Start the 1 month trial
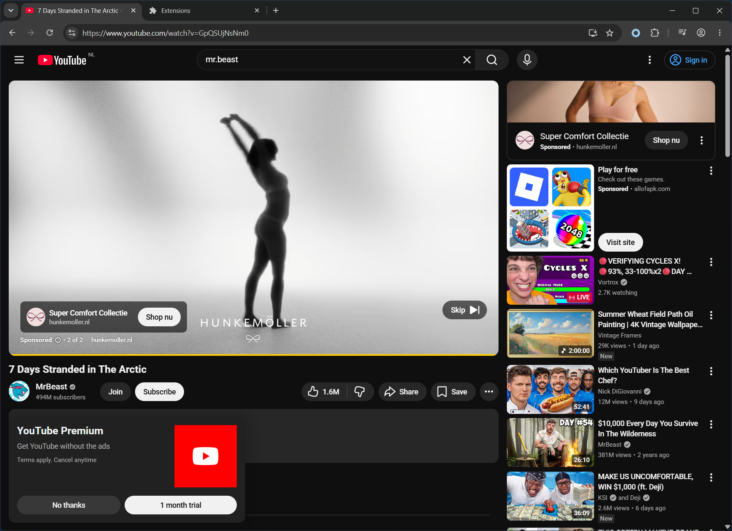The image size is (732, 531). [181, 505]
